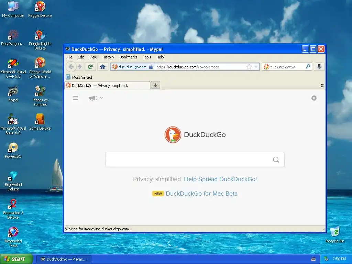Click the Windows start button

16,259
